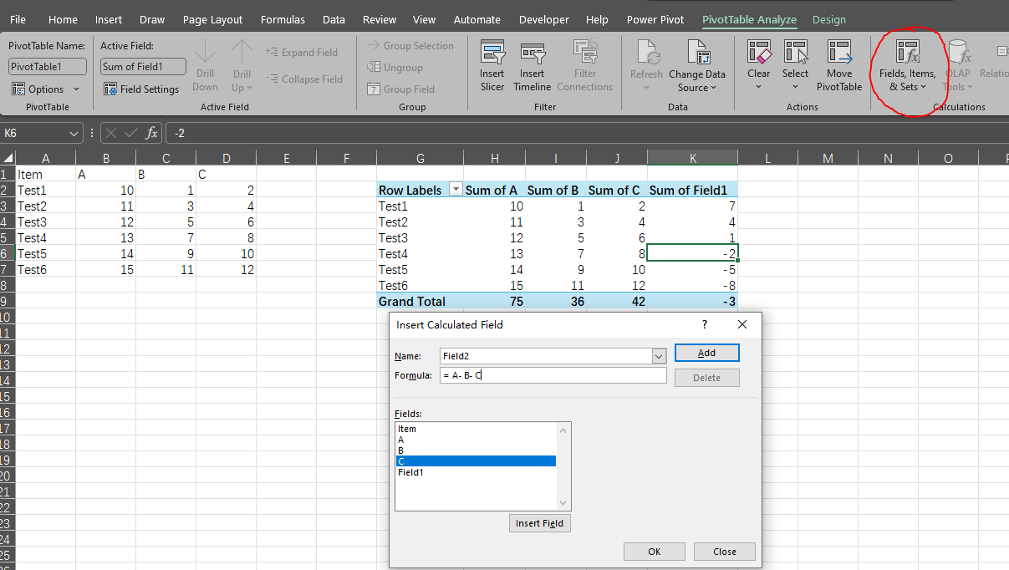Select Field1 in the Fields list
This screenshot has width=1009, height=570.
tap(476, 472)
